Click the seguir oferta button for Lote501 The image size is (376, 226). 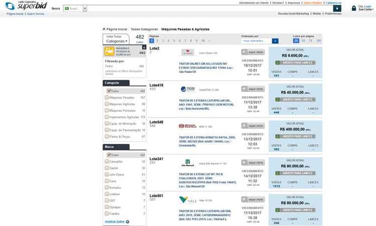click(253, 199)
